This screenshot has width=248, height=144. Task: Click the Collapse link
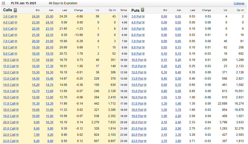tap(239, 3)
